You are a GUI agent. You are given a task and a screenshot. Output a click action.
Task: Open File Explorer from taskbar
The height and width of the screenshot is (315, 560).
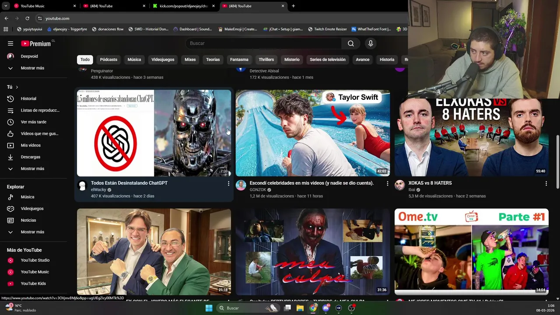300,308
